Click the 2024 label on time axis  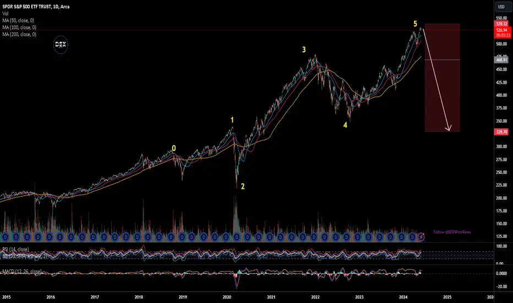[403, 297]
